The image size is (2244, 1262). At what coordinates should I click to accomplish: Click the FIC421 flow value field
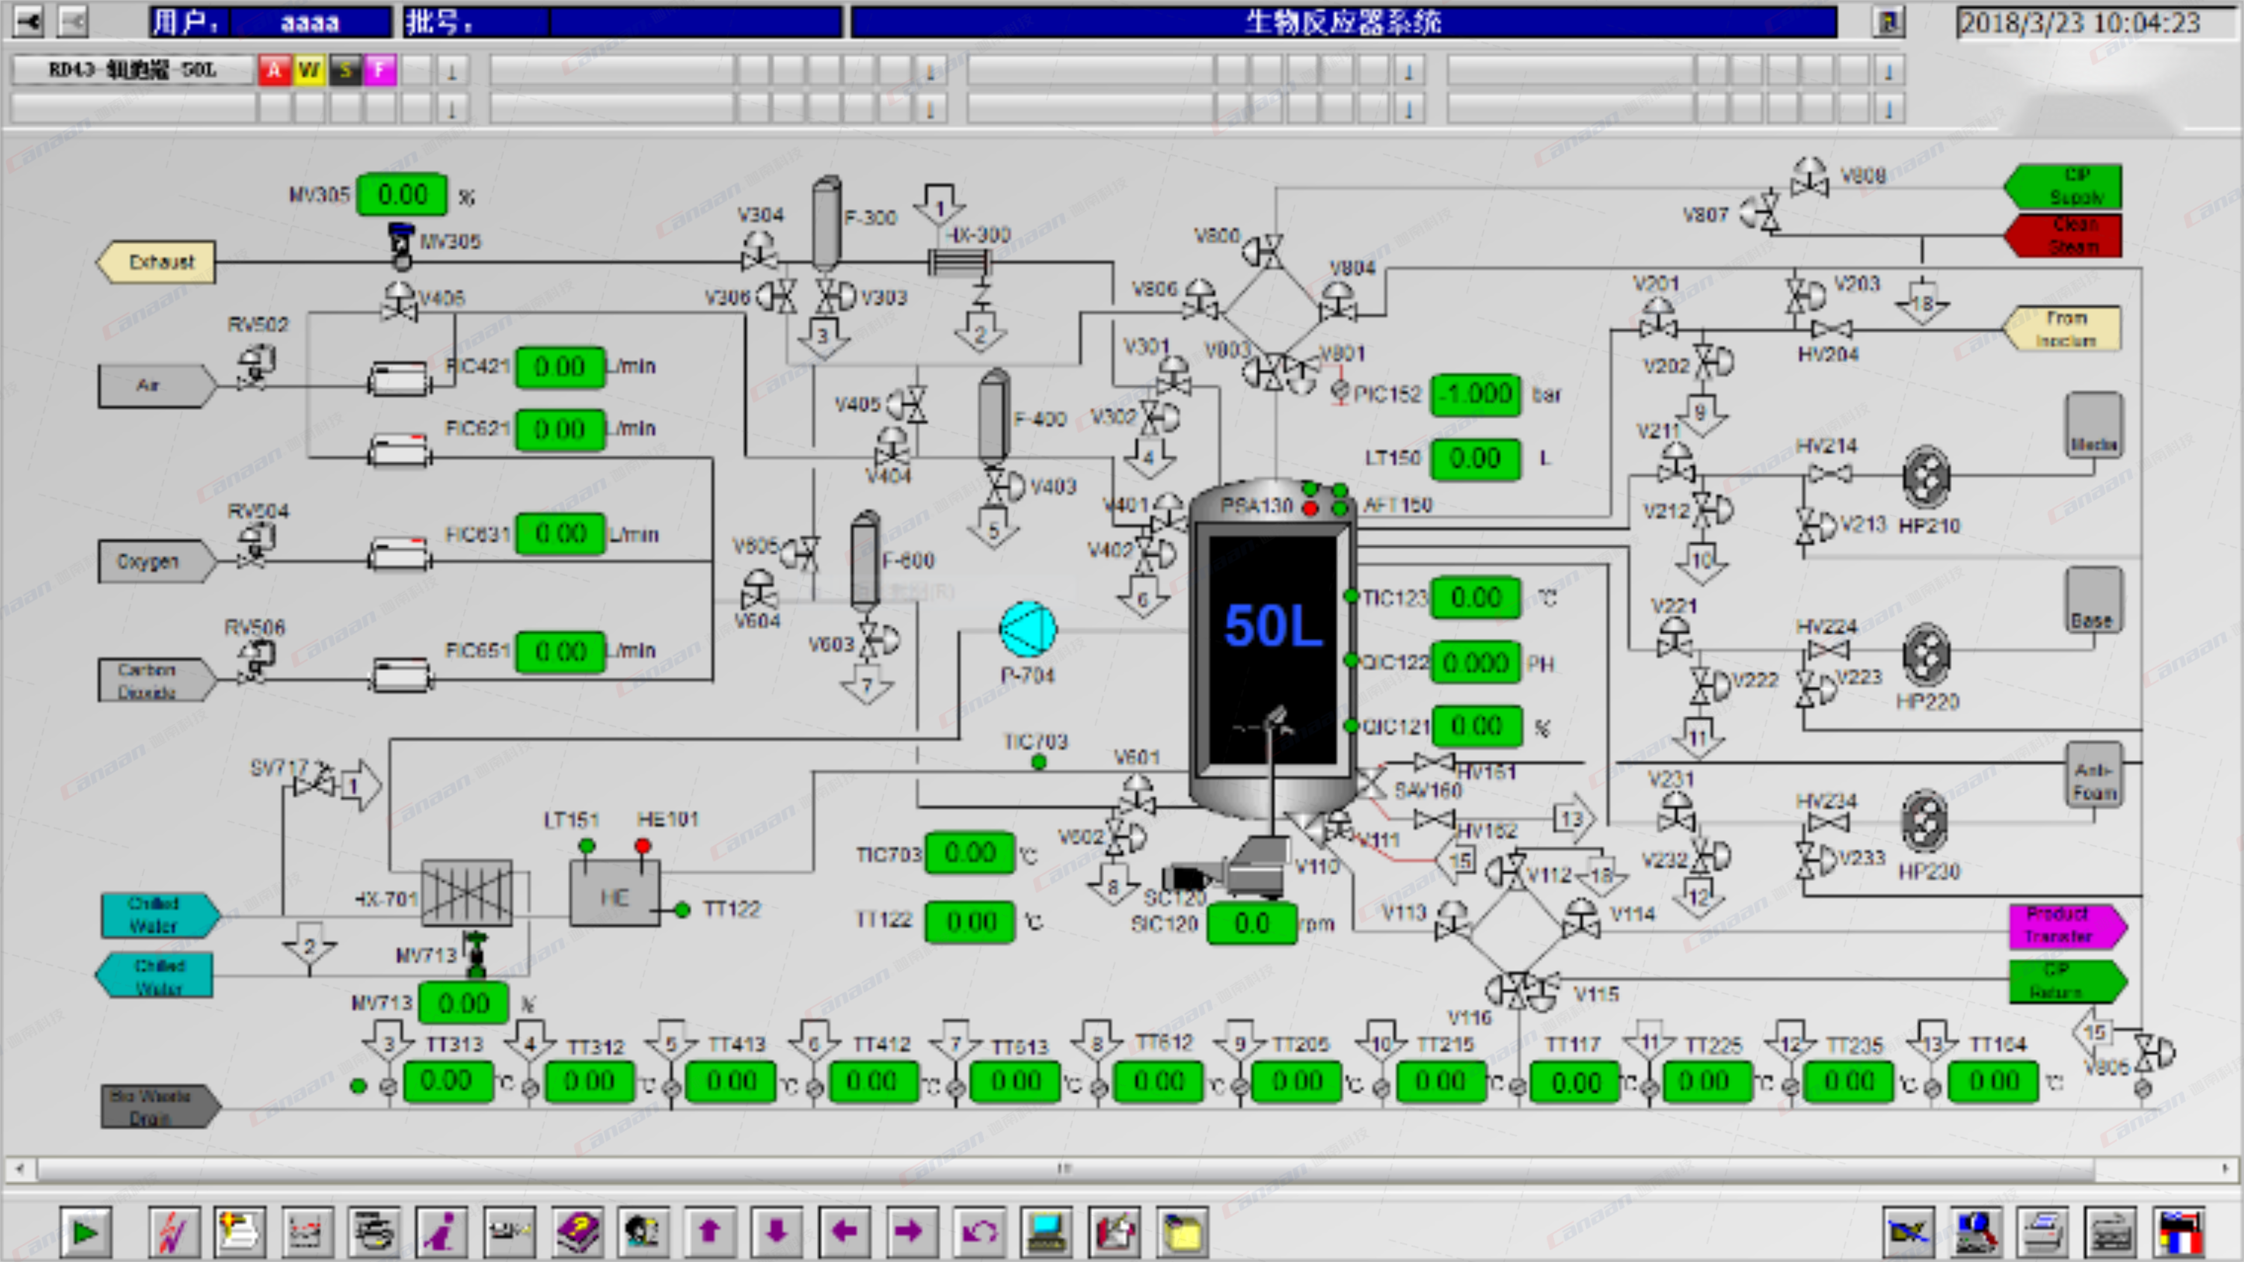point(560,367)
